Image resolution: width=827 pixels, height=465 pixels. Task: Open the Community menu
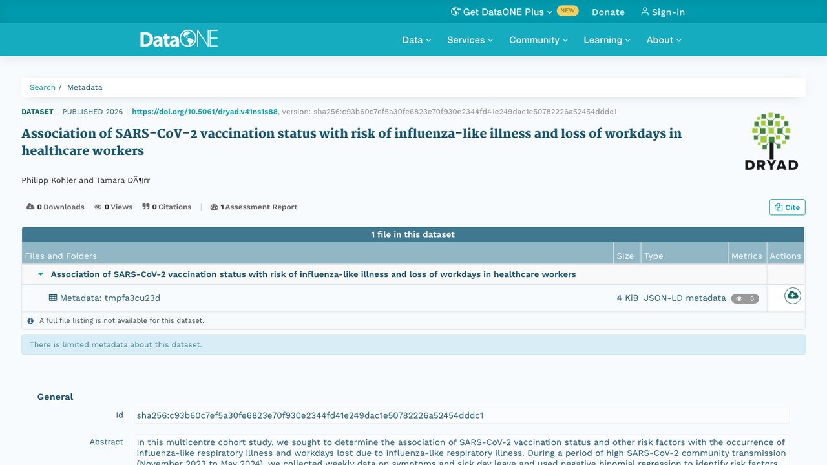click(538, 40)
